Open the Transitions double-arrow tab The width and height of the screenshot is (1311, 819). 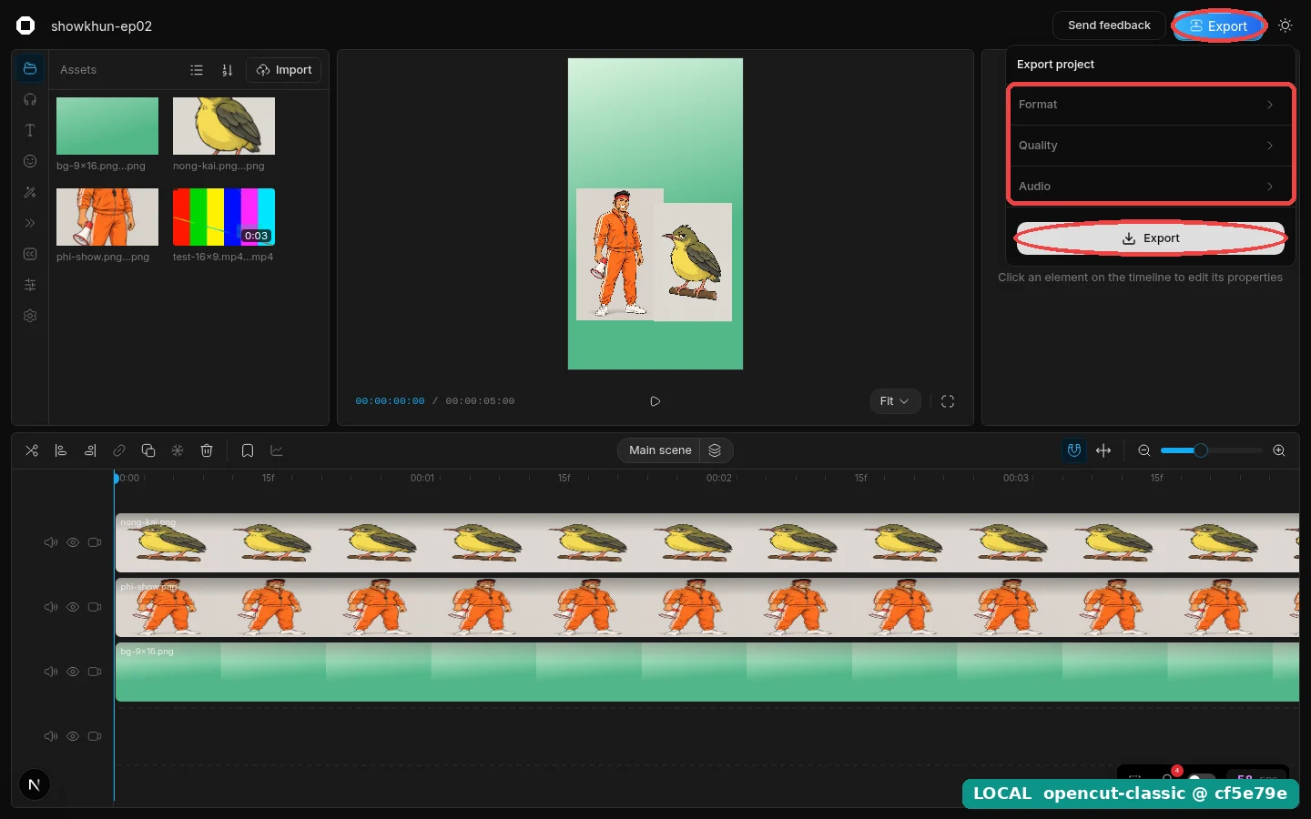pyautogui.click(x=30, y=223)
